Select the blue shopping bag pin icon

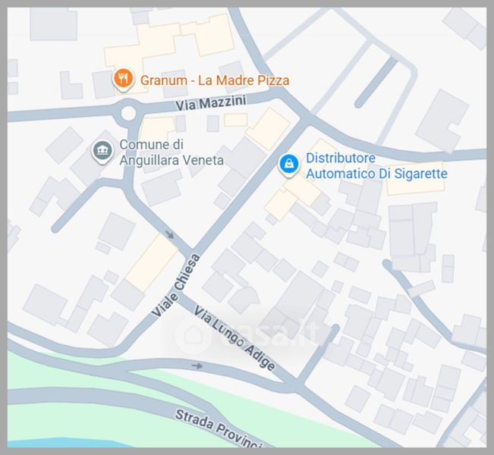point(288,165)
